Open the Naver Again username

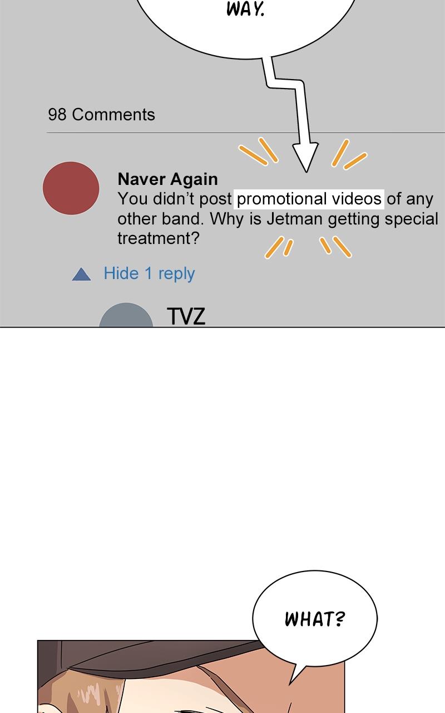167,179
